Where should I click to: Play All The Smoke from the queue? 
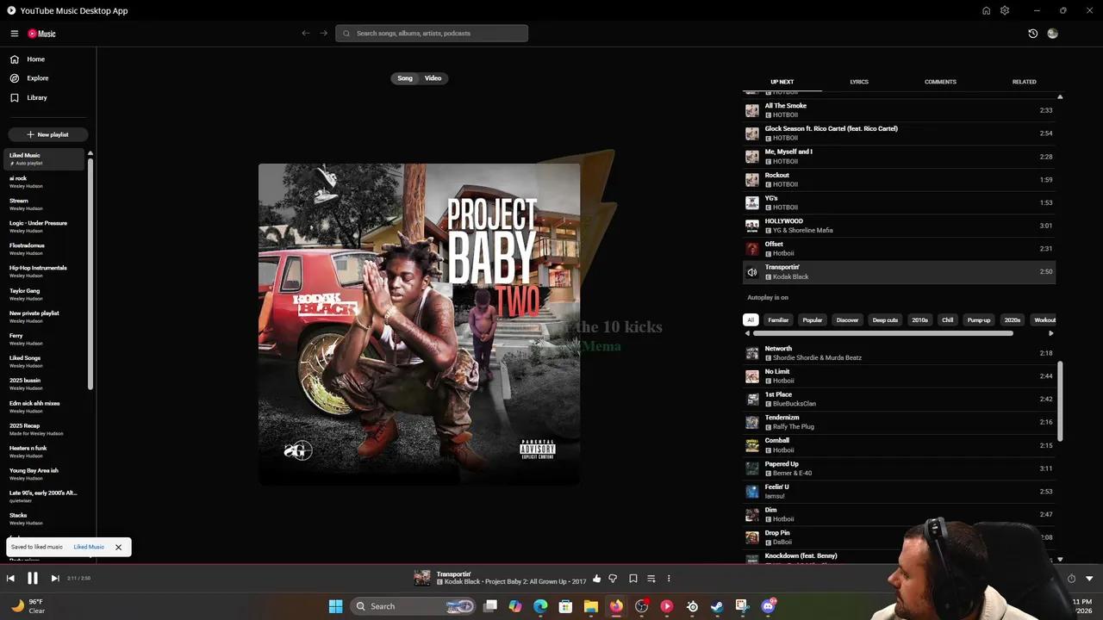click(x=899, y=110)
